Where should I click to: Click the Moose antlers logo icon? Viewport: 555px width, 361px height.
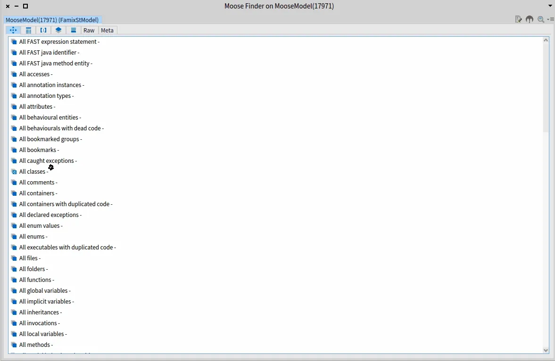[530, 19]
